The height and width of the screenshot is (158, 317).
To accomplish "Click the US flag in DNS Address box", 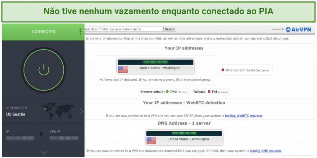I will pyautogui.click(x=151, y=141).
